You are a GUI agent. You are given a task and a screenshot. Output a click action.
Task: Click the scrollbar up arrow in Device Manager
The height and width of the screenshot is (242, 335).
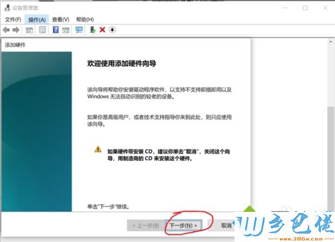coord(330,42)
